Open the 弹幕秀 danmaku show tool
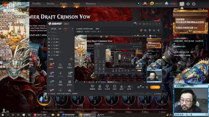 click(60, 83)
